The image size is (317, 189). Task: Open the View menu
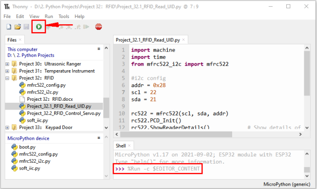(34, 17)
